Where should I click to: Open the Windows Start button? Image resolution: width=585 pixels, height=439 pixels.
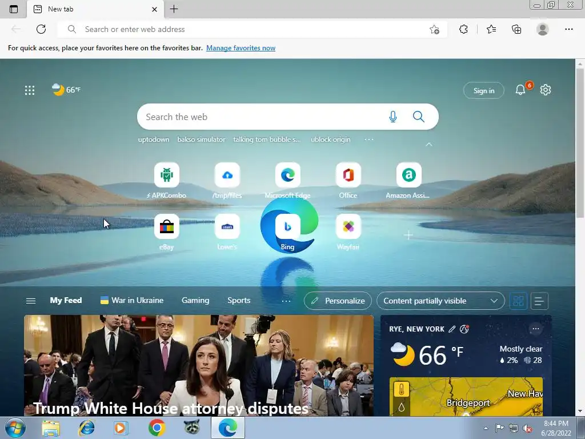(15, 428)
